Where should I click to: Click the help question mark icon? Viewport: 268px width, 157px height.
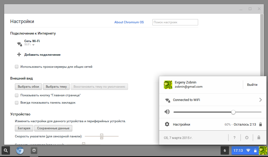point(234,137)
